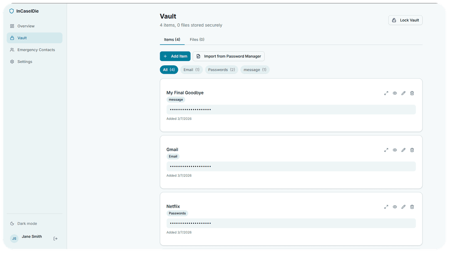Image resolution: width=449 pixels, height=253 pixels.
Task: Click the masked Gmail content field
Action: pyautogui.click(x=291, y=166)
